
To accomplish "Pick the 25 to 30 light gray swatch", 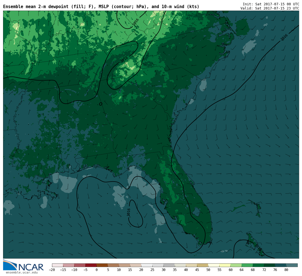I will tap(158, 265).
